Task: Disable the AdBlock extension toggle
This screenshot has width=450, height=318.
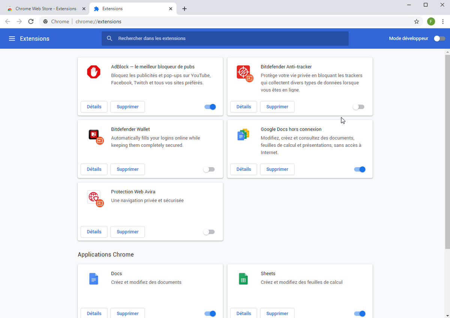Action: tap(210, 107)
